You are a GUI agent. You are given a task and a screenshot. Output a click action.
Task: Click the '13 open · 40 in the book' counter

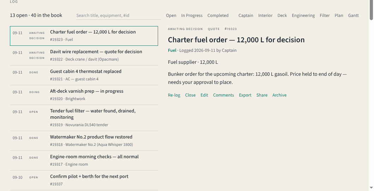36,15
